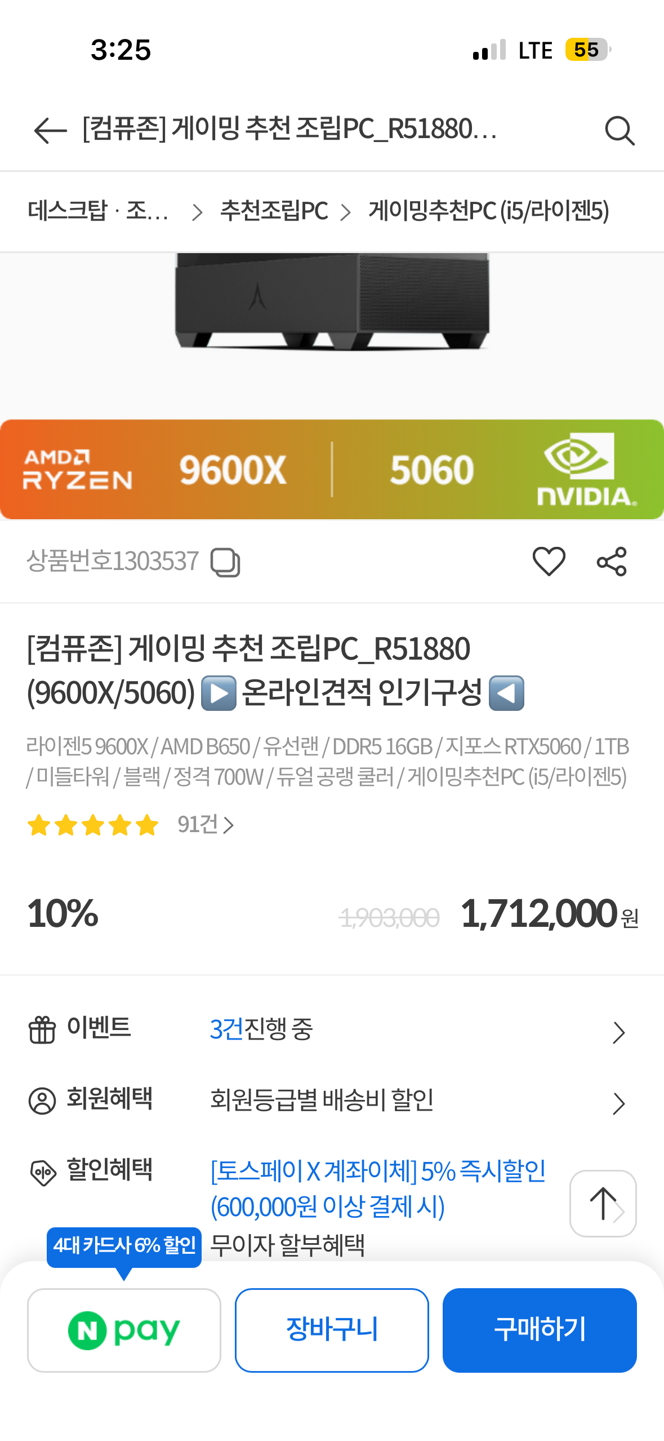Open search with the magnifier icon

[x=619, y=131]
